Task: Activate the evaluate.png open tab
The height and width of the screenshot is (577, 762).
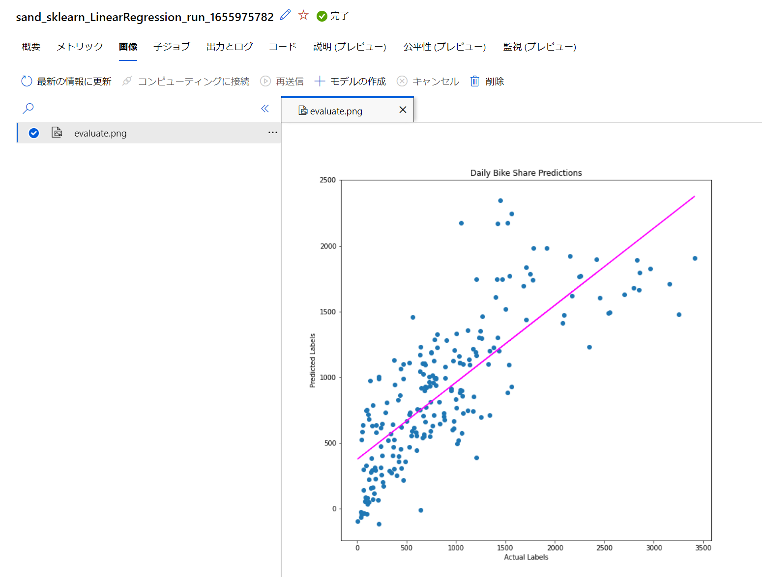Action: pos(348,110)
